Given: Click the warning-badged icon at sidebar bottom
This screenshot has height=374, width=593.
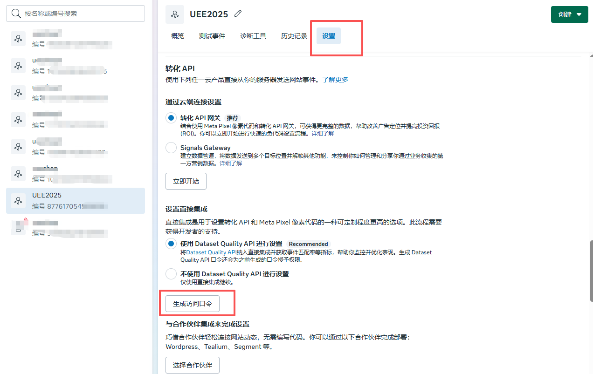Looking at the screenshot, I should 18,228.
